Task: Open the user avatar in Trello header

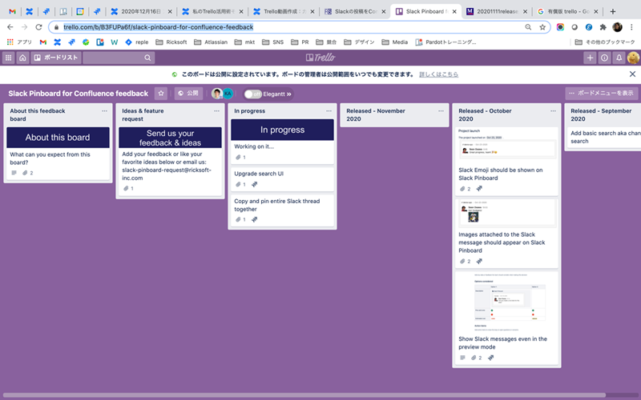Action: point(633,58)
